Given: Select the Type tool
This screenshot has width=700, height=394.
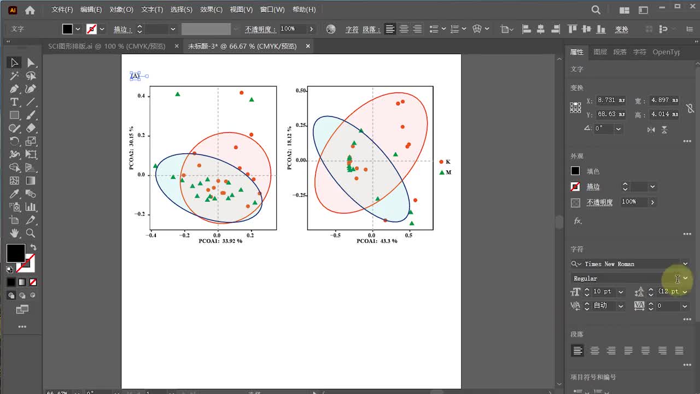Looking at the screenshot, I should pos(14,102).
